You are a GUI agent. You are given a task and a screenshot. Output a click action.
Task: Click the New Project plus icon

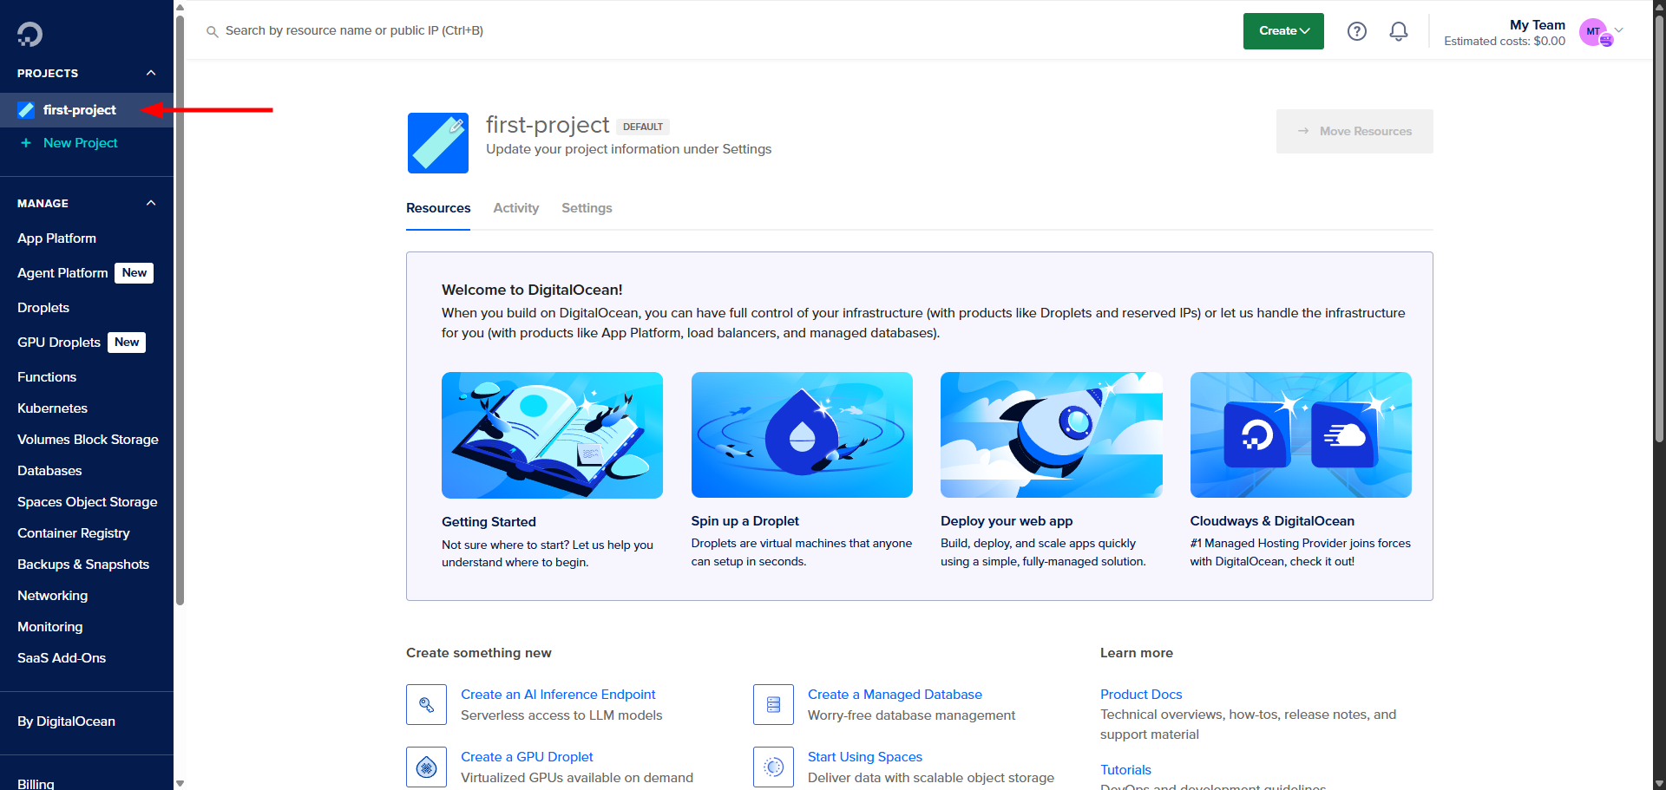(x=25, y=142)
